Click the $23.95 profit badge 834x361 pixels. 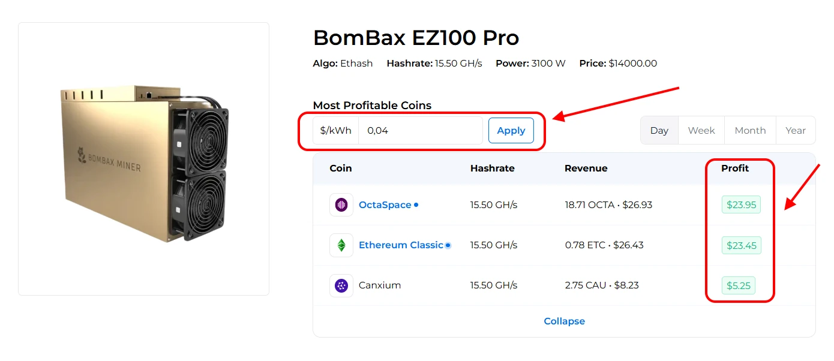coord(741,205)
